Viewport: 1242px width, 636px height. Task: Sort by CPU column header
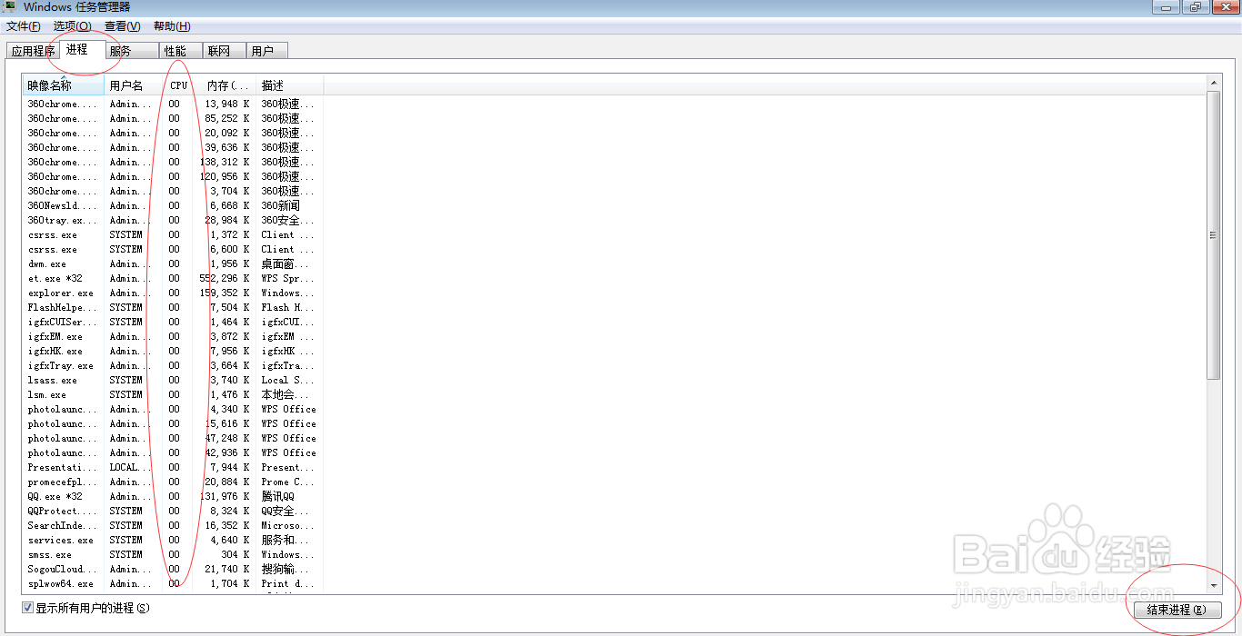177,85
